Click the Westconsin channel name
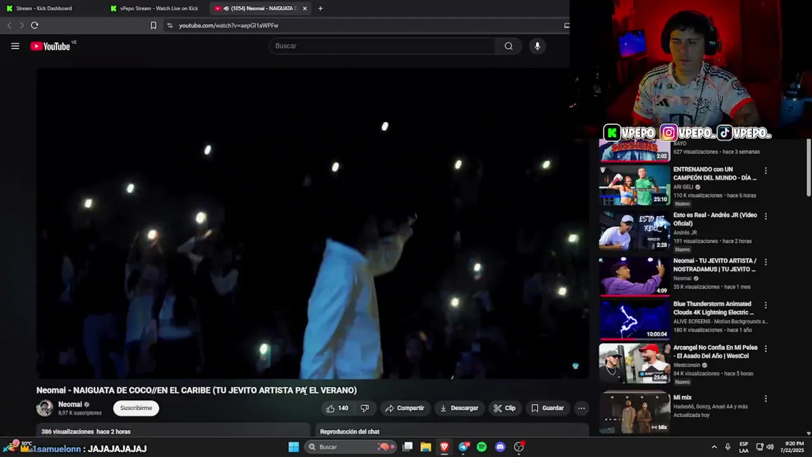812x457 pixels. coord(686,365)
